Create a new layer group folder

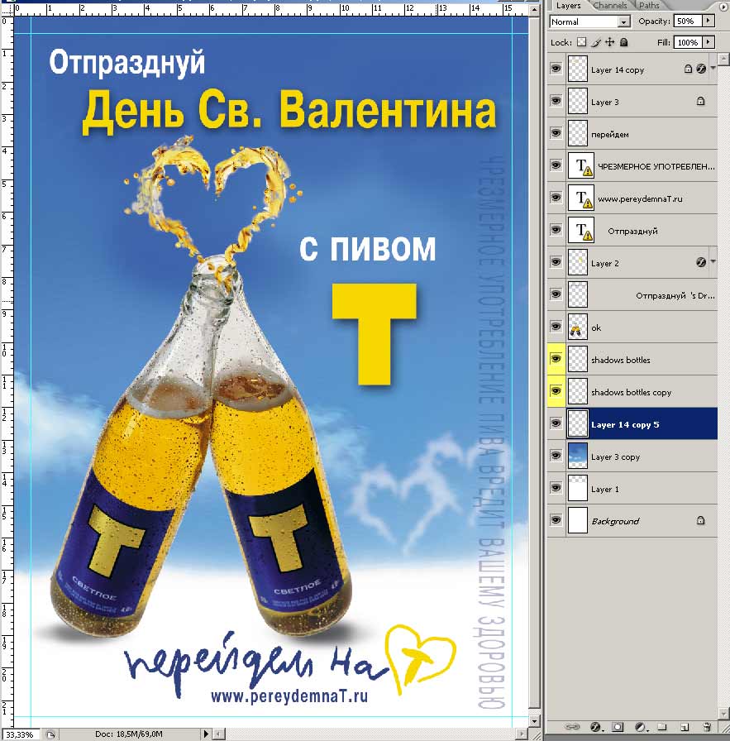(x=662, y=727)
